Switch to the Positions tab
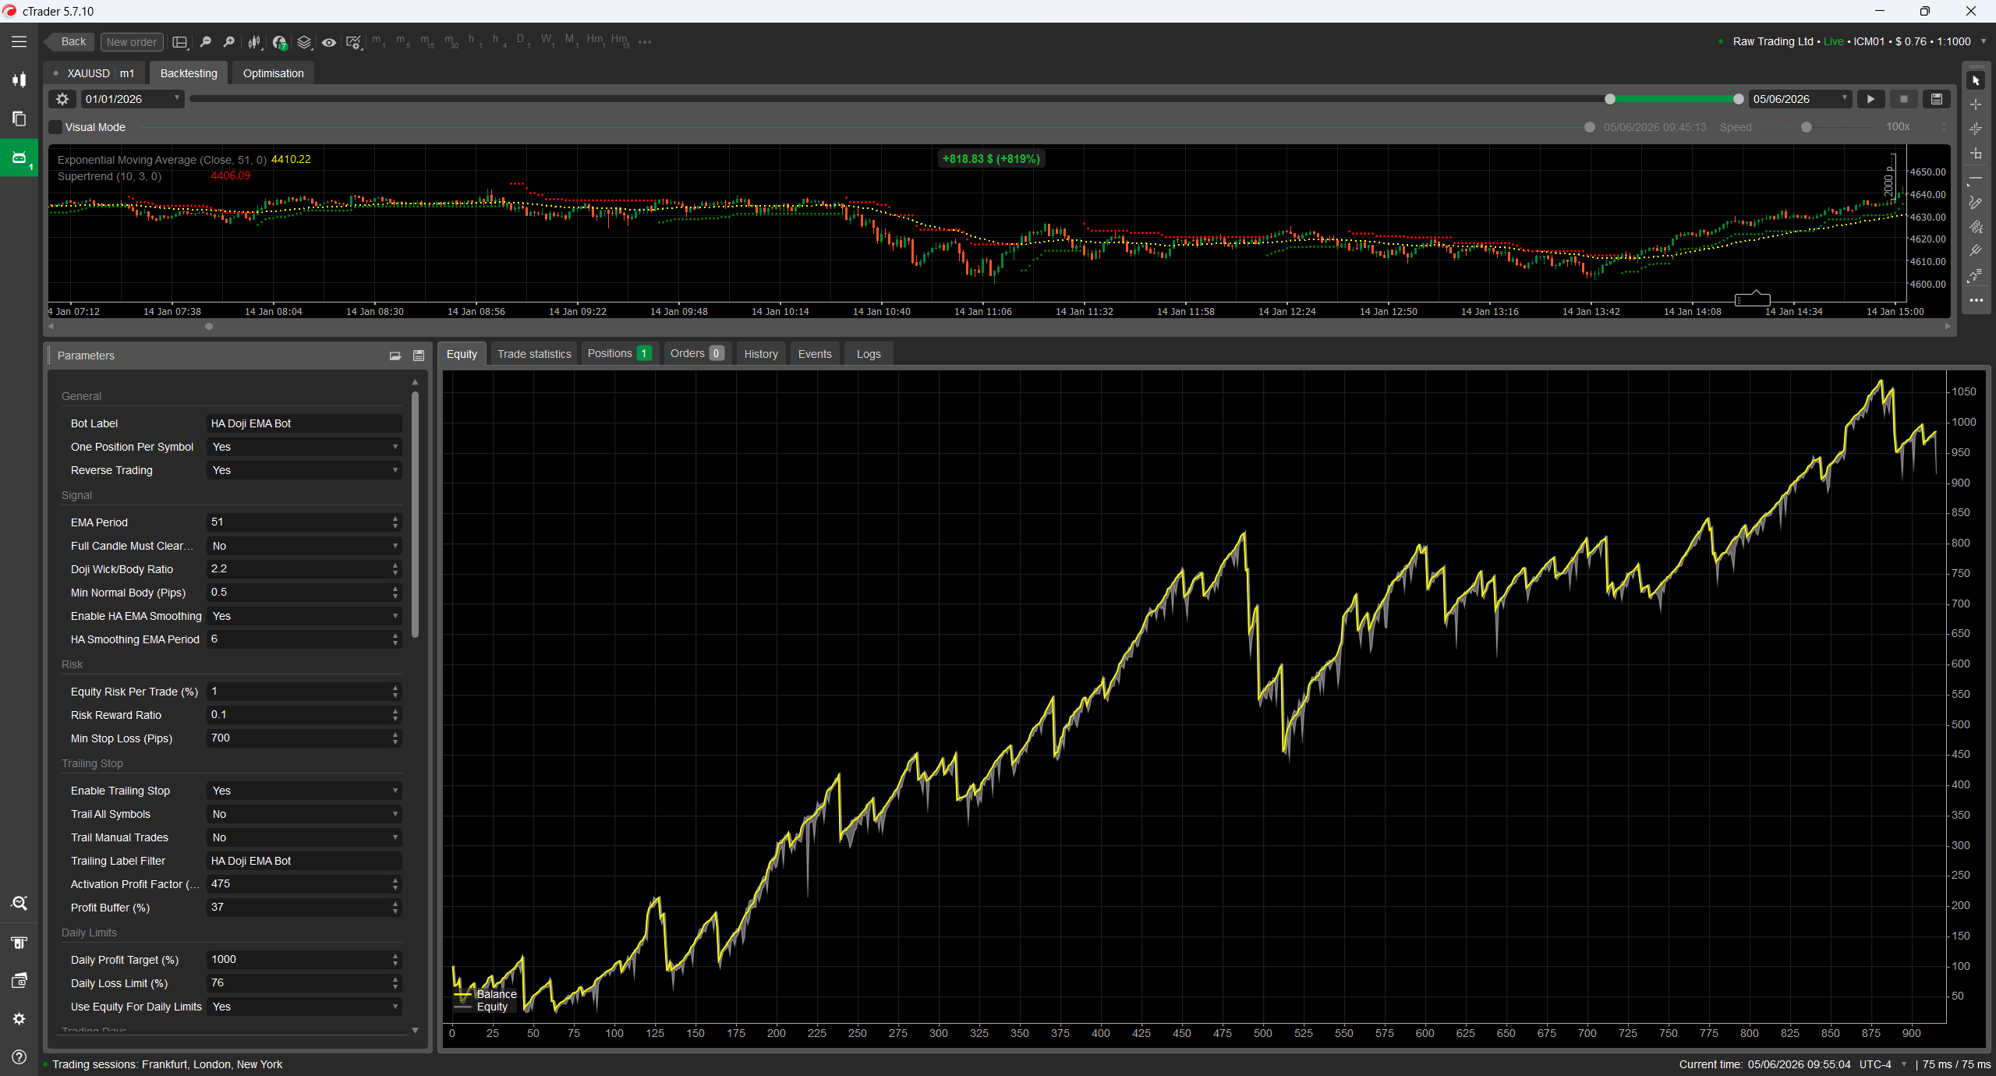The height and width of the screenshot is (1076, 1996). click(620, 354)
